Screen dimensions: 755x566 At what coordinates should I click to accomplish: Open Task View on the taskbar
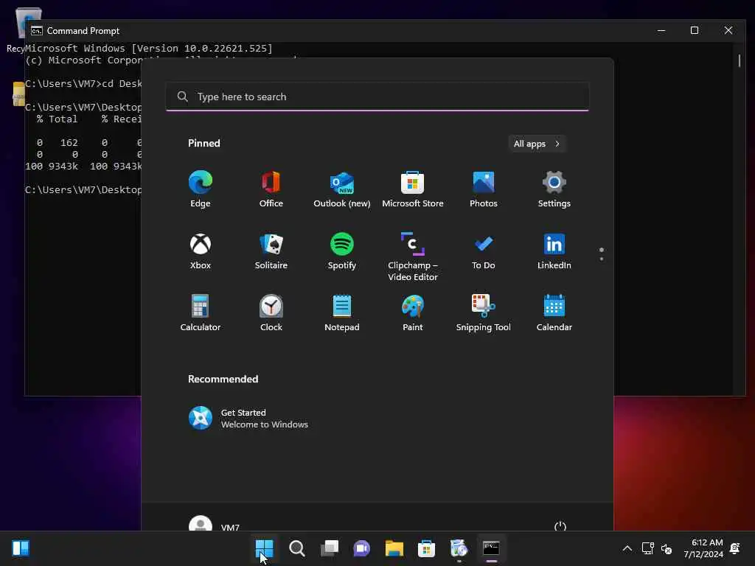(330, 548)
